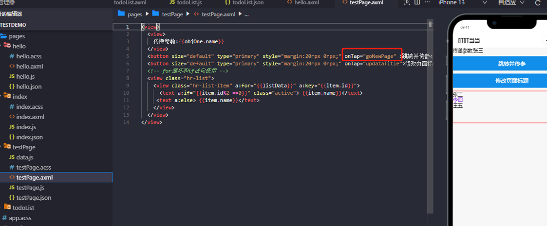This screenshot has width=547, height=226.
Task: Click the index folder icon
Action: tap(7, 96)
